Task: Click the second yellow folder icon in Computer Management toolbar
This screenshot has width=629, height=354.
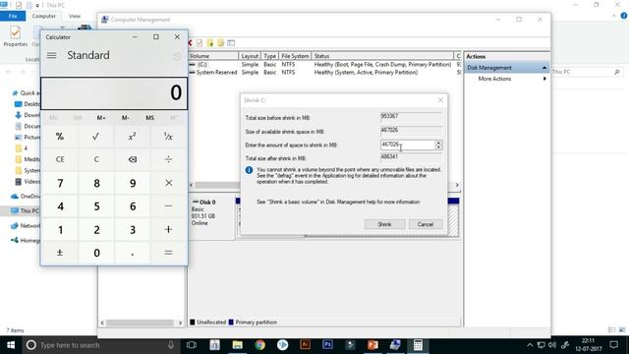Action: pos(220,43)
